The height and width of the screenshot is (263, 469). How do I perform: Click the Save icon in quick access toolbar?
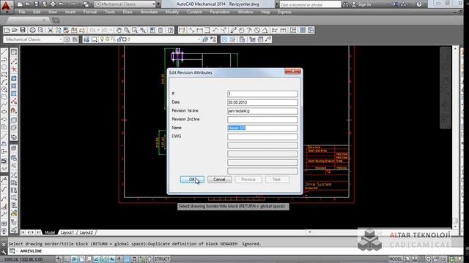pos(36,4)
